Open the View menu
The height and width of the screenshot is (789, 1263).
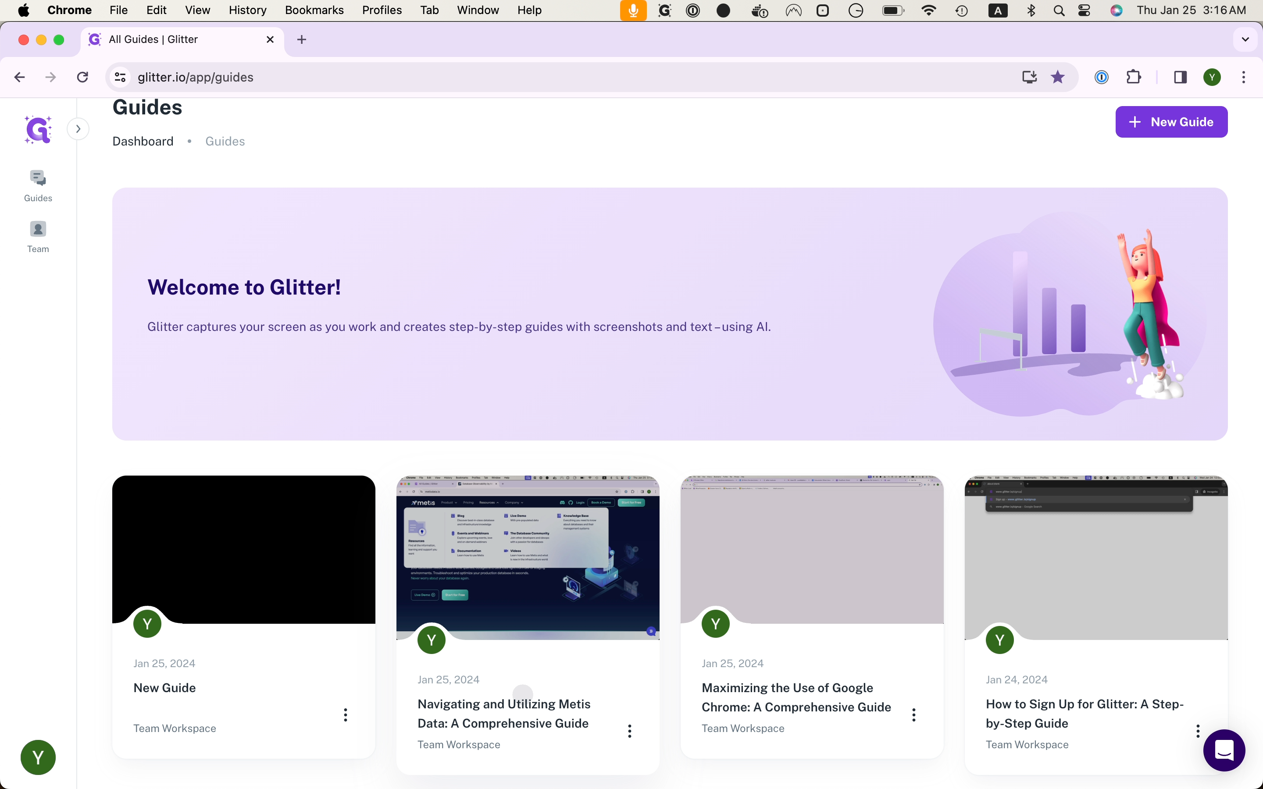click(x=197, y=11)
